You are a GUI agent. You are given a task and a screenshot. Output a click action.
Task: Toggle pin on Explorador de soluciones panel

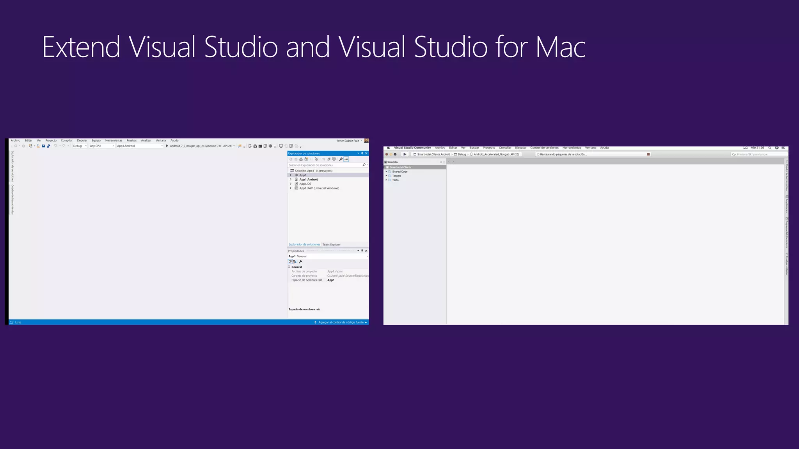coord(362,154)
